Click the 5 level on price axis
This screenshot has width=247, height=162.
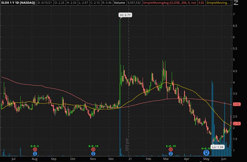pos(234,60)
